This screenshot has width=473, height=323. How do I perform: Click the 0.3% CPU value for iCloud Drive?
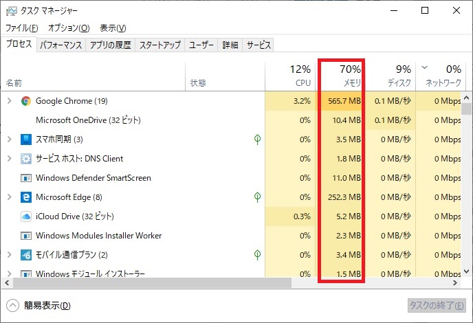tap(302, 216)
